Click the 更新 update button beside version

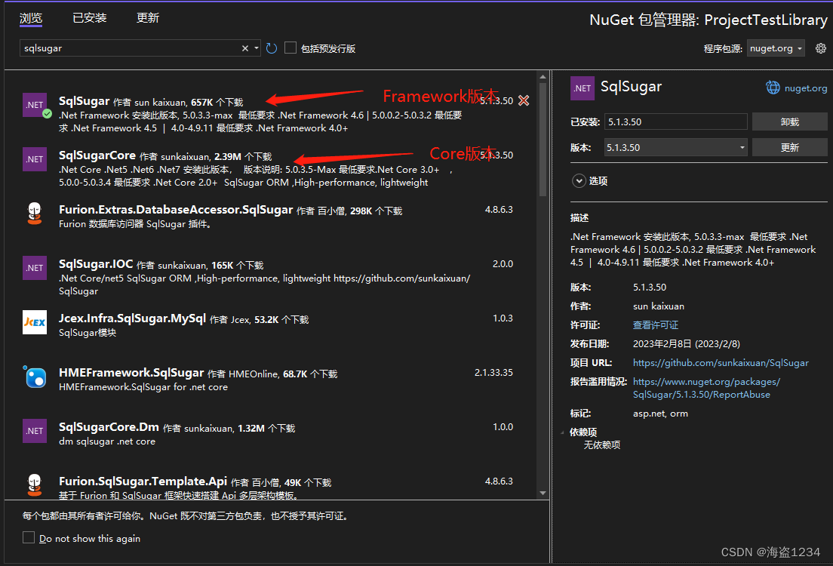[x=789, y=147]
